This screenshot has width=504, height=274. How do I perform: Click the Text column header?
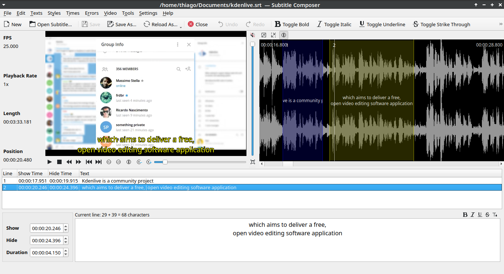point(290,173)
